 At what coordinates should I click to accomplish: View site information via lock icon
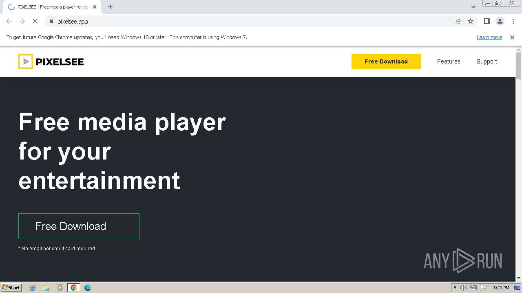point(51,22)
